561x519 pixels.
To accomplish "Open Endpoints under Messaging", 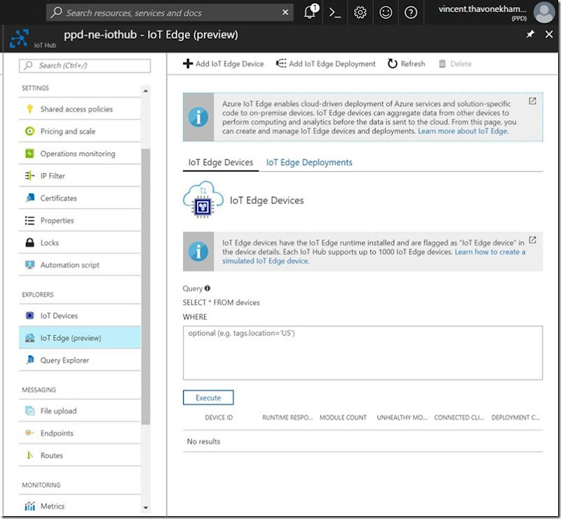I will [80, 433].
